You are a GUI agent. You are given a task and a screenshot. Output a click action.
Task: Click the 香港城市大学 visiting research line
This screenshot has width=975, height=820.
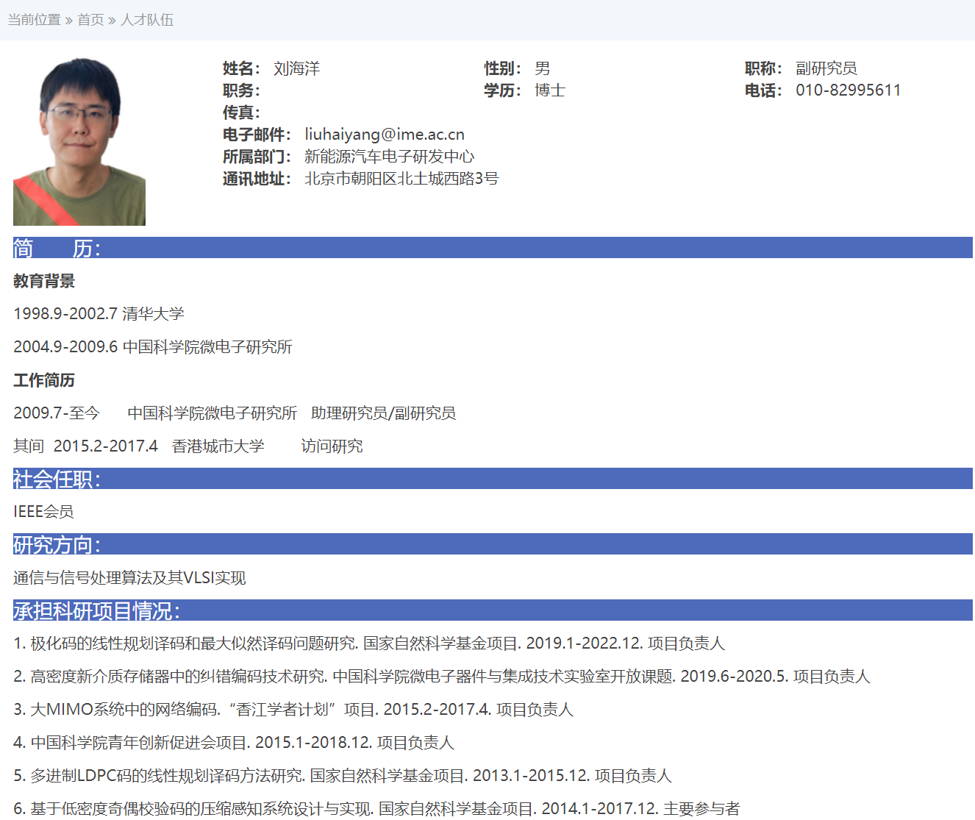[188, 446]
